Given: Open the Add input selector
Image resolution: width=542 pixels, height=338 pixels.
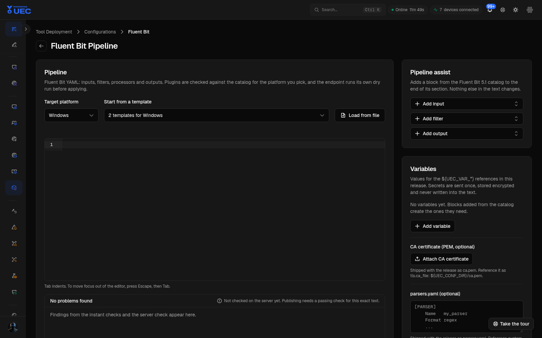Looking at the screenshot, I should click(x=467, y=104).
